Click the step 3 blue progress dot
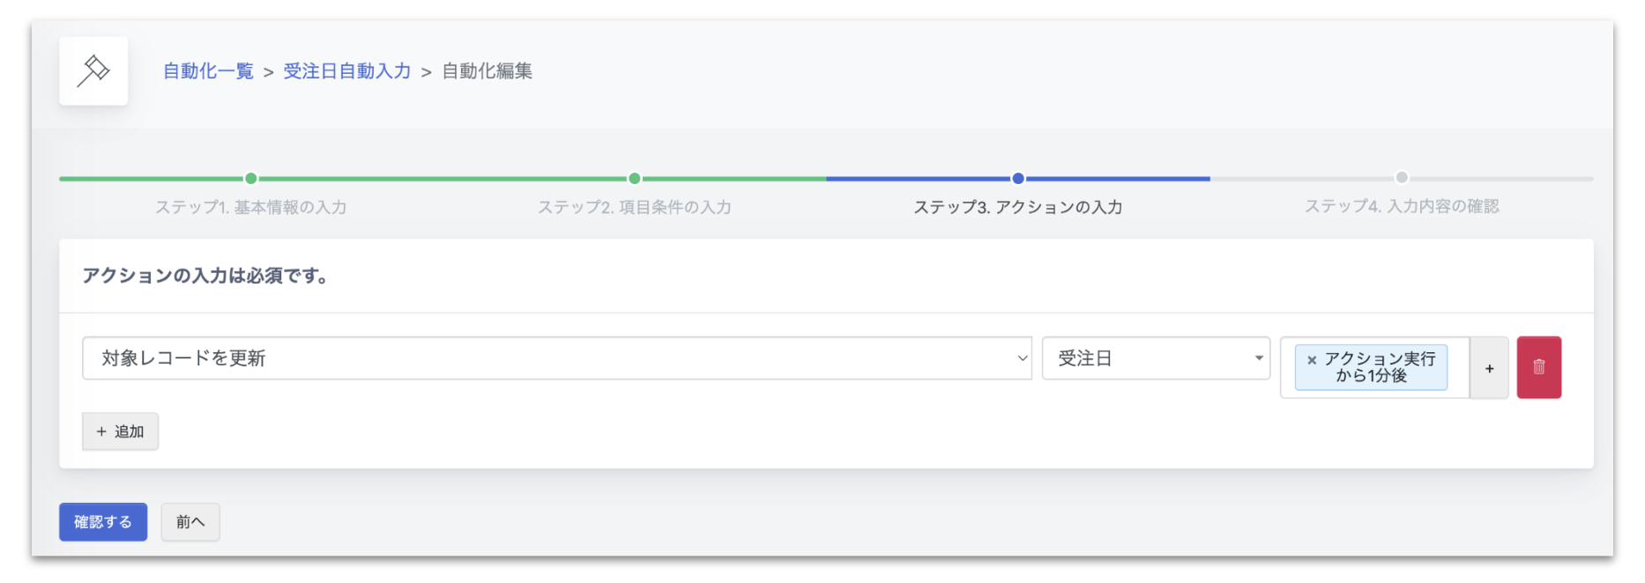1645x583 pixels. [1018, 179]
